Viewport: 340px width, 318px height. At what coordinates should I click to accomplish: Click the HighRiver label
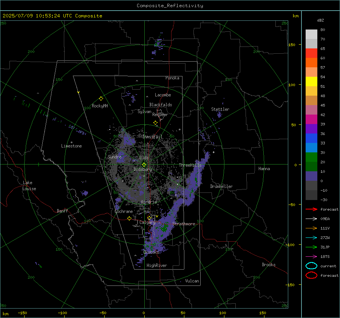[x=157, y=265]
